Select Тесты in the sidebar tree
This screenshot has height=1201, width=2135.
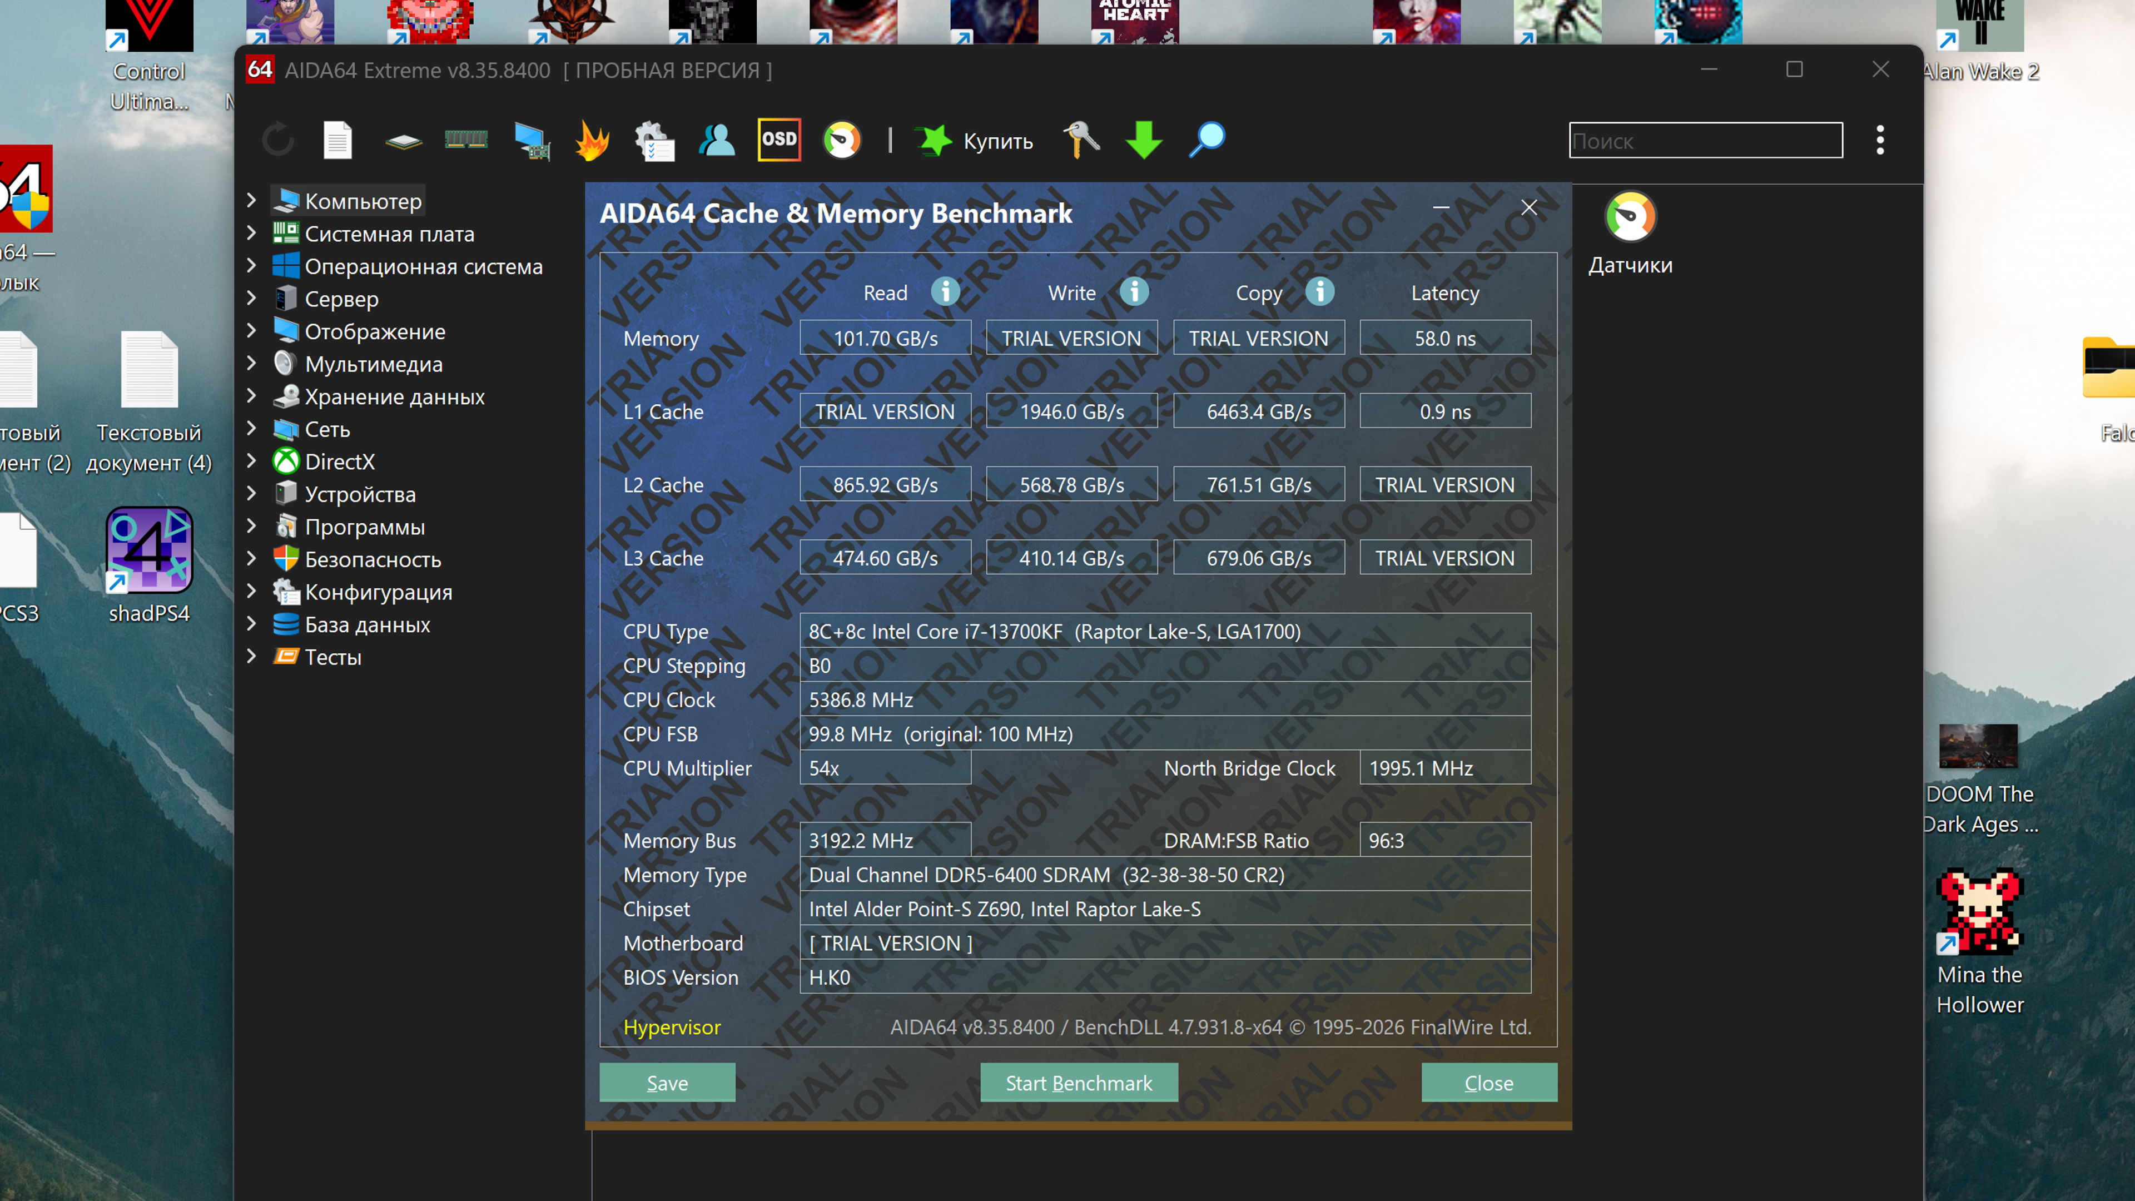pos(333,657)
